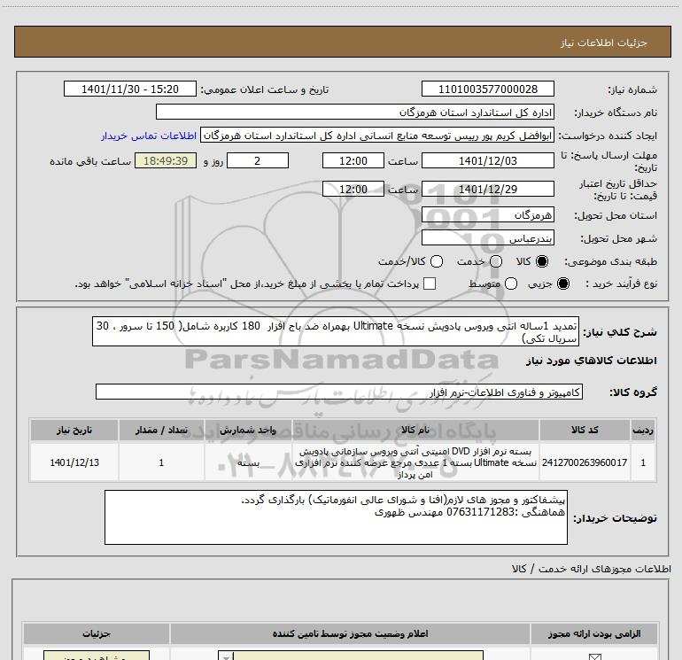Click the تاریخ نیاز column header
Image resolution: width=682 pixels, height=660 pixels.
pyautogui.click(x=74, y=431)
